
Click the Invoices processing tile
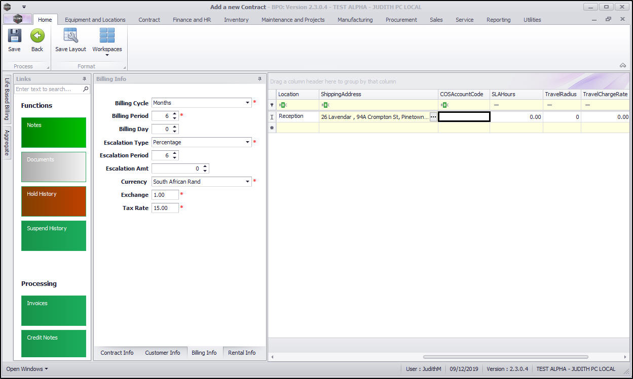[54, 311]
